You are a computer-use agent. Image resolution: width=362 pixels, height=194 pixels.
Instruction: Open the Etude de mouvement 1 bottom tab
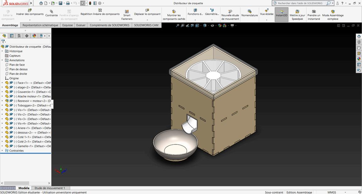point(50,188)
